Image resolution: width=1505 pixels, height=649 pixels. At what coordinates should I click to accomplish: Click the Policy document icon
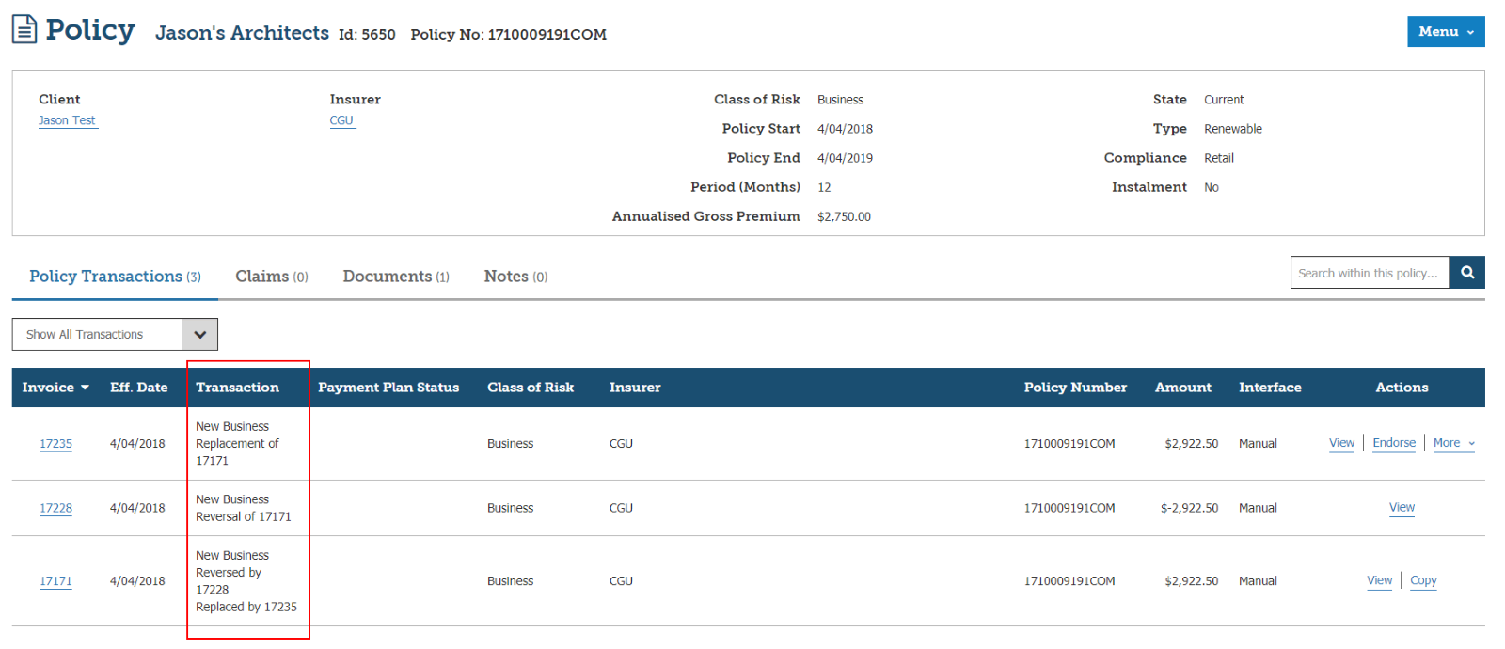click(24, 29)
